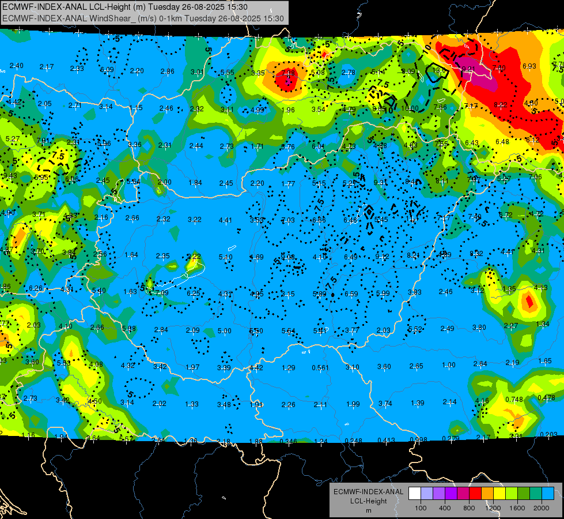Click the wind shear value "5.55"
Viewport: 564px width, 519px height.
click(228, 73)
